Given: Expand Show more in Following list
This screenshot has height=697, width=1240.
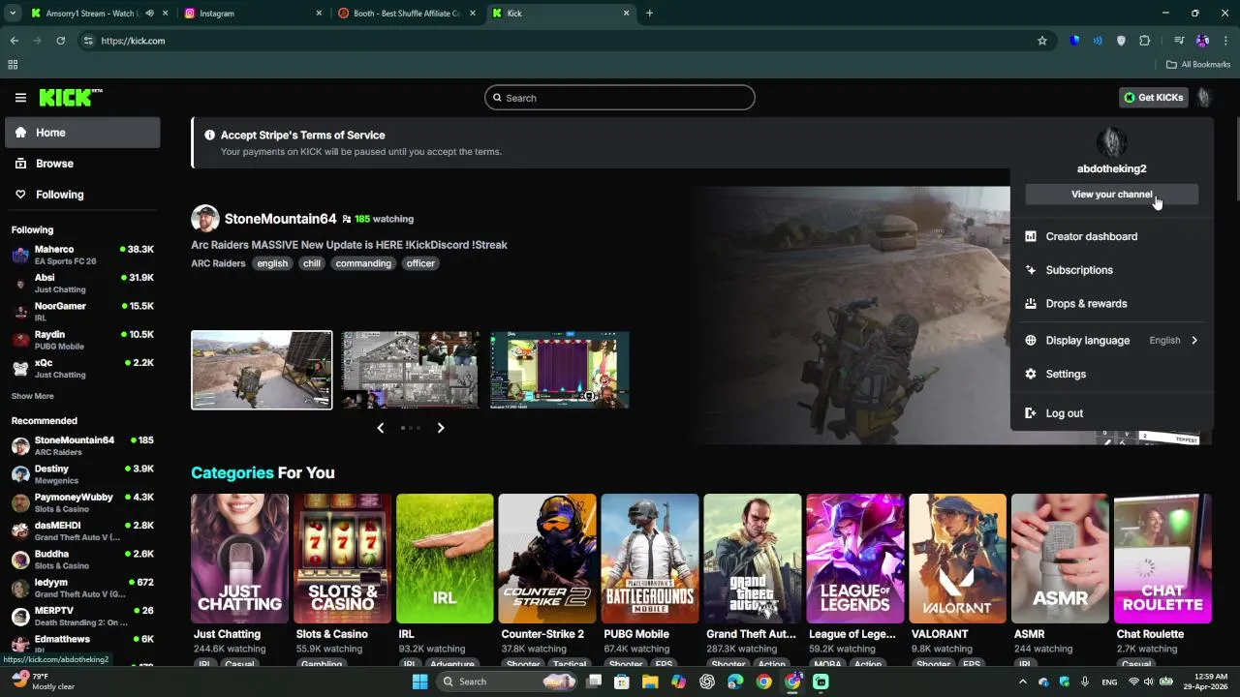Looking at the screenshot, I should [33, 396].
